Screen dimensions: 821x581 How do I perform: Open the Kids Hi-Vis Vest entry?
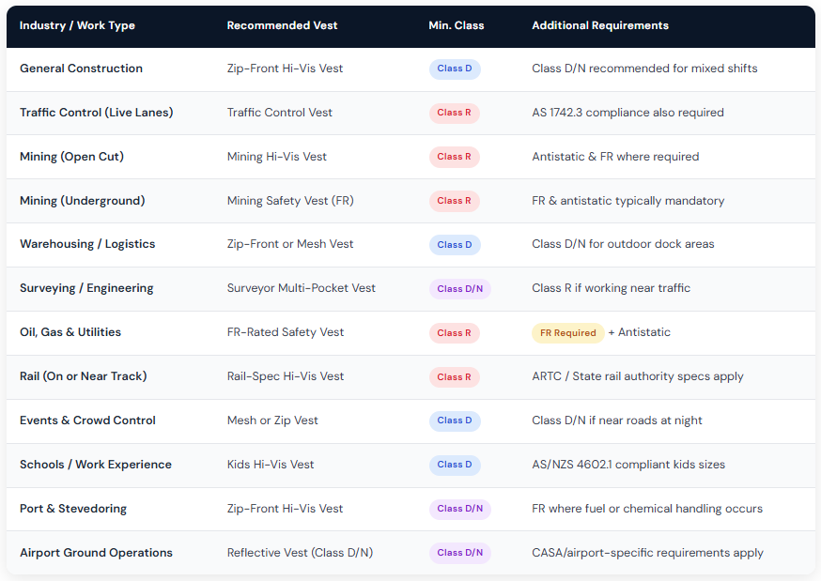click(x=271, y=465)
